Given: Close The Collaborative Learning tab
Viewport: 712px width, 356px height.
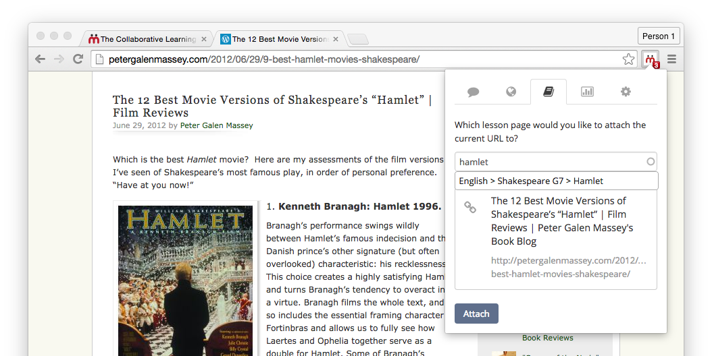Looking at the screenshot, I should [204, 40].
